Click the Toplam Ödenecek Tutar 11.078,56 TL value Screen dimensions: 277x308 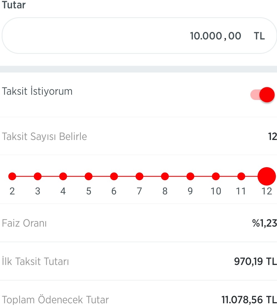[249, 300]
